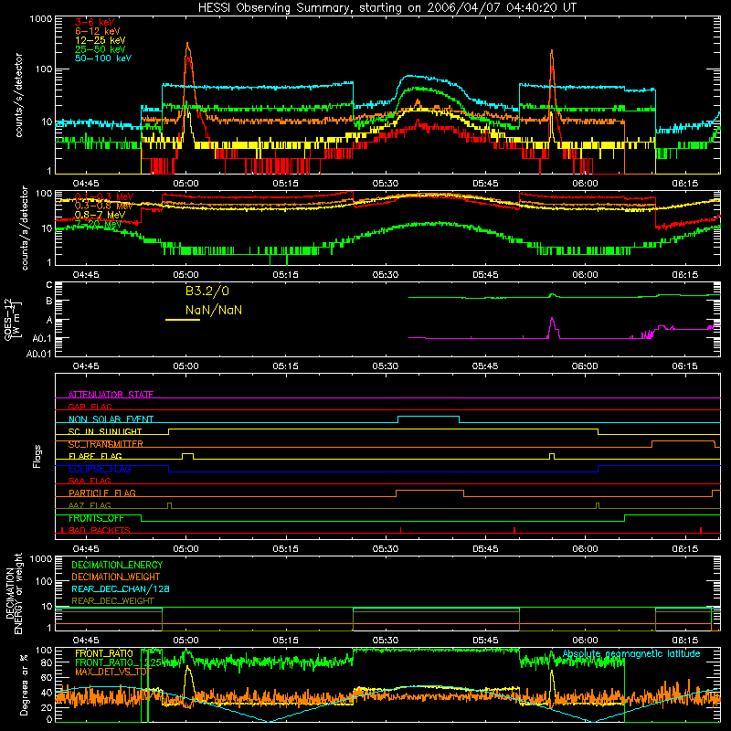The image size is (731, 731).
Task: Click the MAX_DET_VS_TOT legend label
Action: (x=113, y=672)
